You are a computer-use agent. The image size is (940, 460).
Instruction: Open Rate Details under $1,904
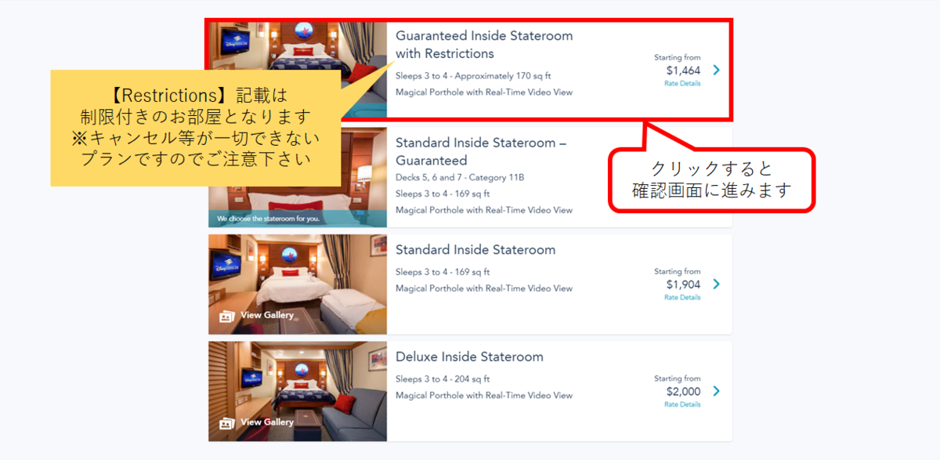point(682,298)
